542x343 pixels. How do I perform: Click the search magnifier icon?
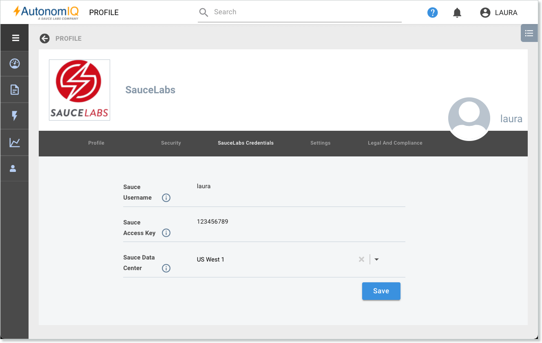click(204, 12)
